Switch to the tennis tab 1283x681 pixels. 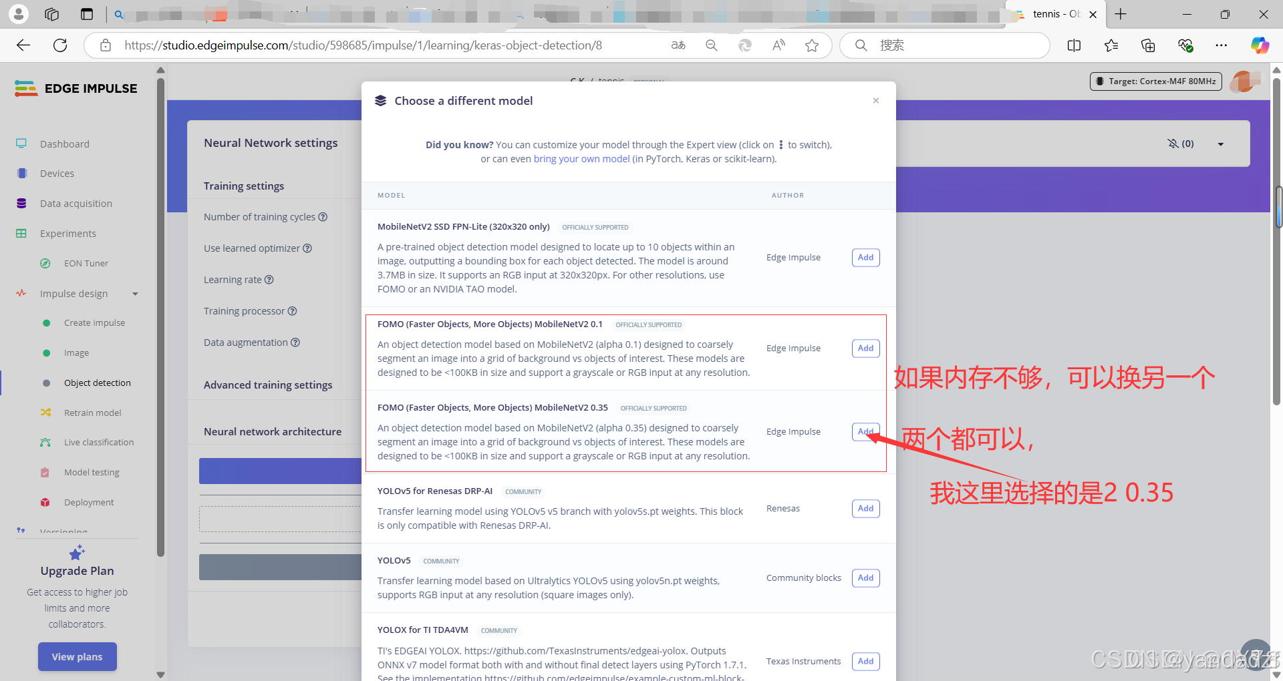coord(1054,14)
